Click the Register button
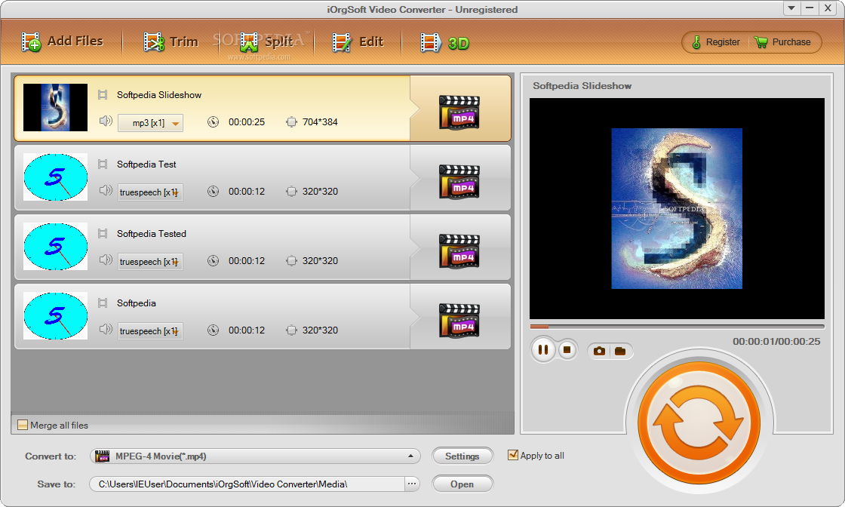This screenshot has width=845, height=507. coord(716,42)
